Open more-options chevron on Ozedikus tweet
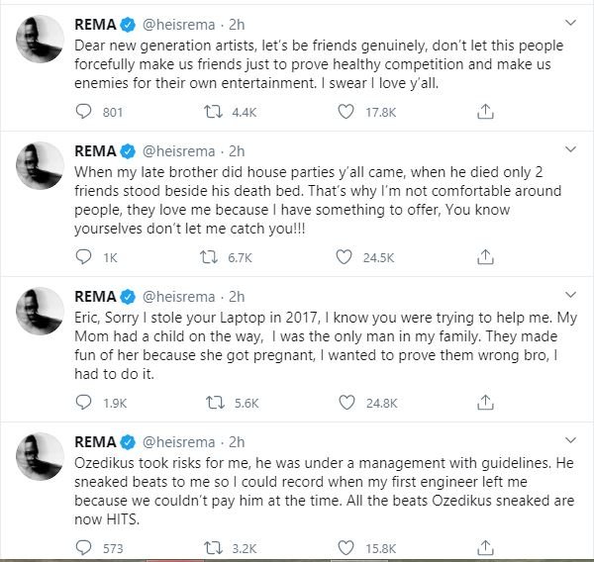The width and height of the screenshot is (594, 562). [570, 440]
